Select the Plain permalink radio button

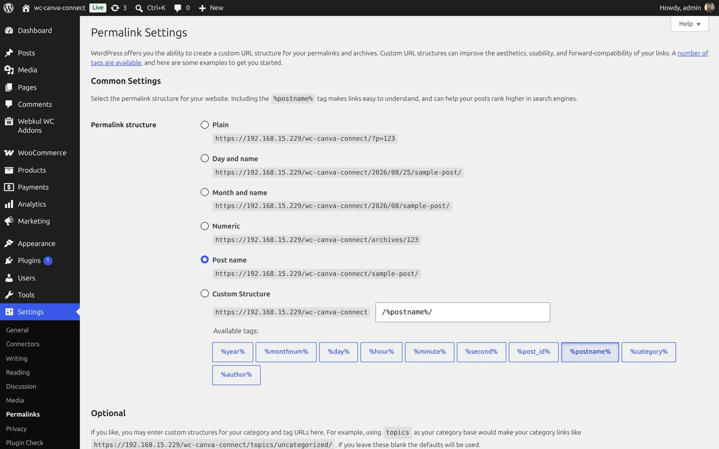pos(204,125)
